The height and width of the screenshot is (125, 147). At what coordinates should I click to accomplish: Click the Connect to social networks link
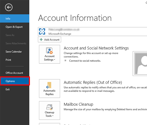[85, 61]
